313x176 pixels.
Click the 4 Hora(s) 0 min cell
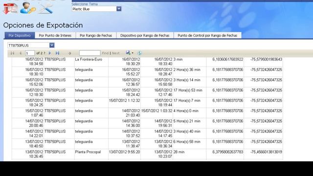pos(190,113)
